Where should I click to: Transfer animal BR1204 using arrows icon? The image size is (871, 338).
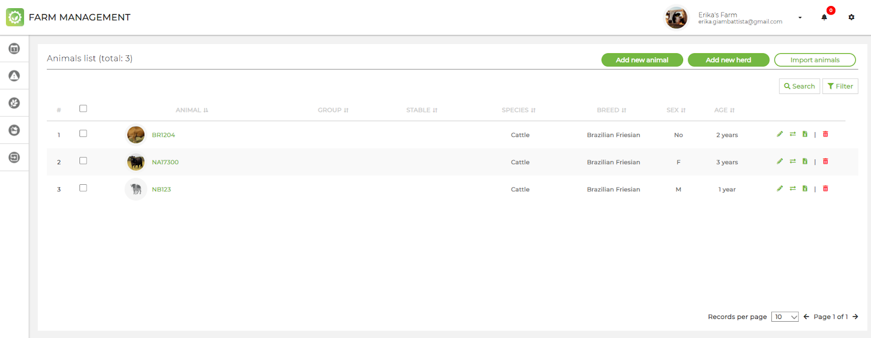pyautogui.click(x=793, y=134)
